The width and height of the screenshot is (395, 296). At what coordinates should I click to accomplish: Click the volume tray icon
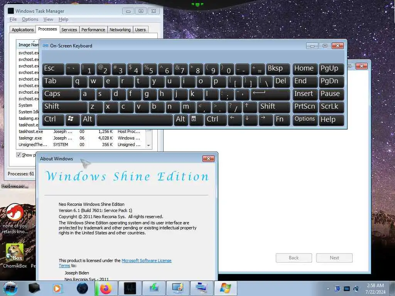coord(356,289)
